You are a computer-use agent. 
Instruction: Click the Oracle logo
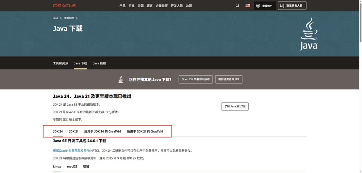64,5
